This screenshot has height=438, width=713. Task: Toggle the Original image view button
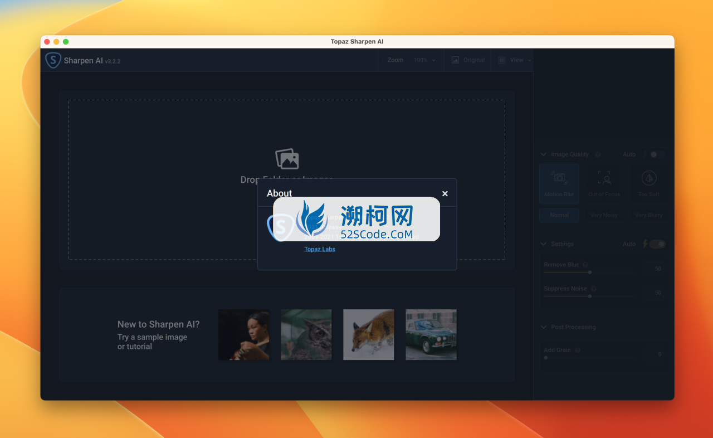(x=468, y=60)
